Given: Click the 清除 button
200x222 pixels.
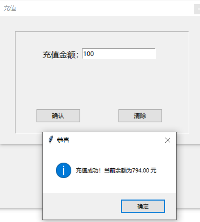Looking at the screenshot, I should pyautogui.click(x=140, y=116).
